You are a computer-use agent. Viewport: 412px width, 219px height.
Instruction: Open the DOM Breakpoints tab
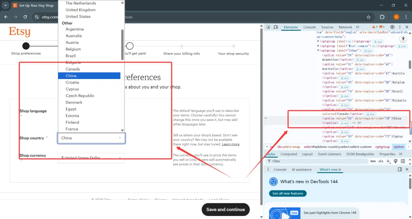[360, 154]
